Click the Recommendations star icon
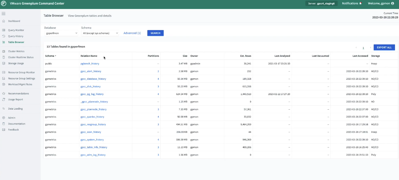 (x=4, y=94)
